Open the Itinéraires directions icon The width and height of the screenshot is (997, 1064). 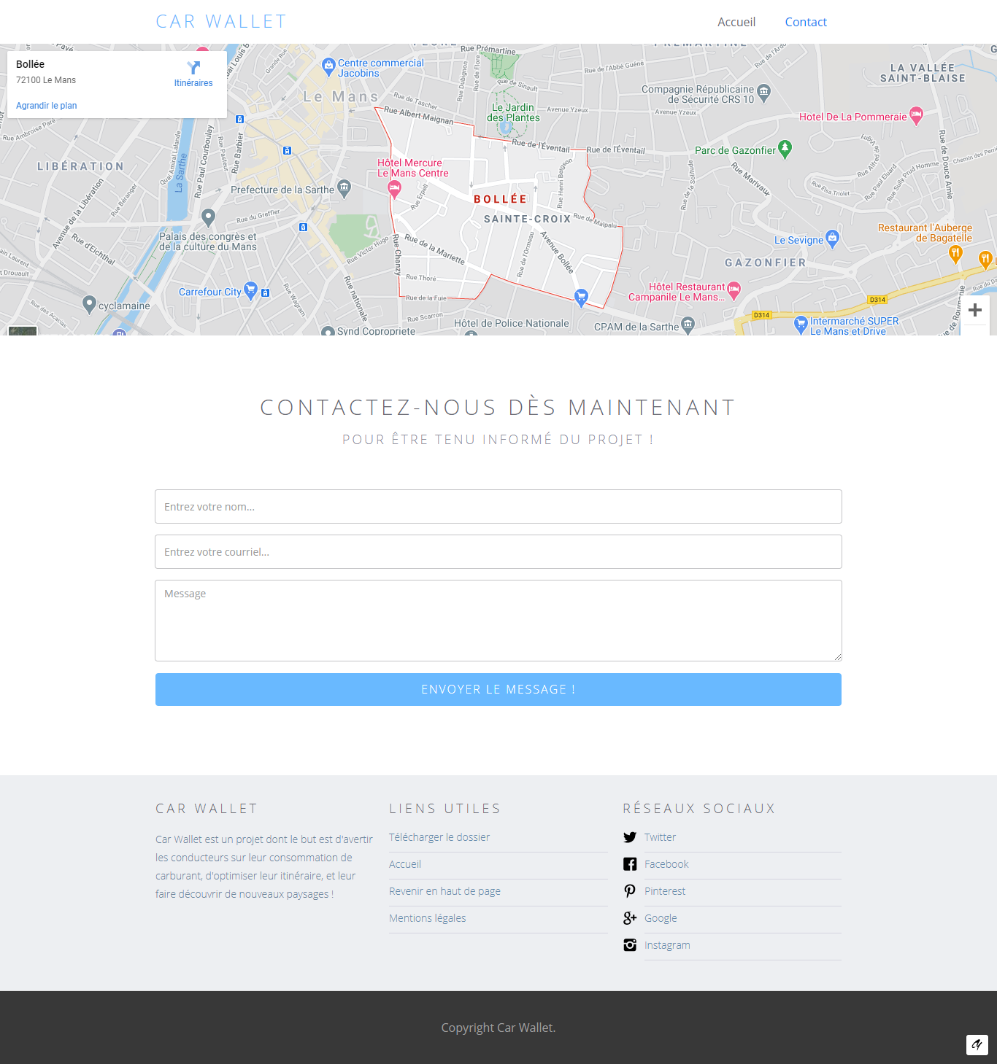point(193,68)
